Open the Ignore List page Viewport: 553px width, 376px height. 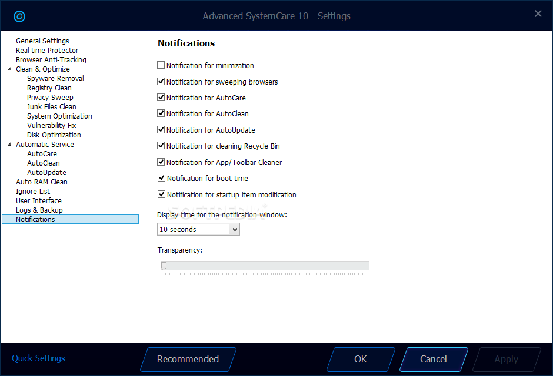(33, 191)
